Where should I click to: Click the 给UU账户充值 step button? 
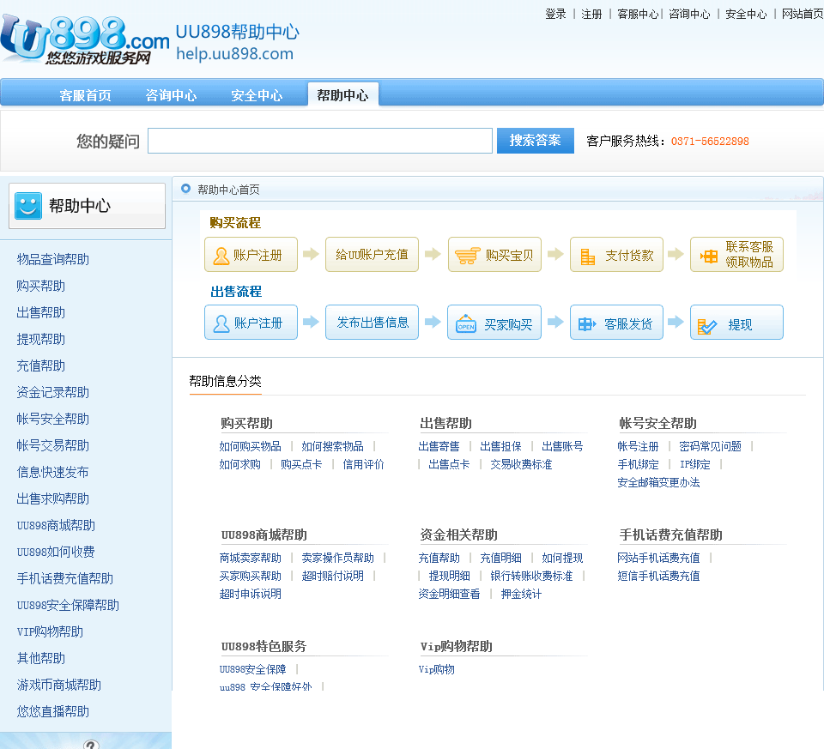372,254
